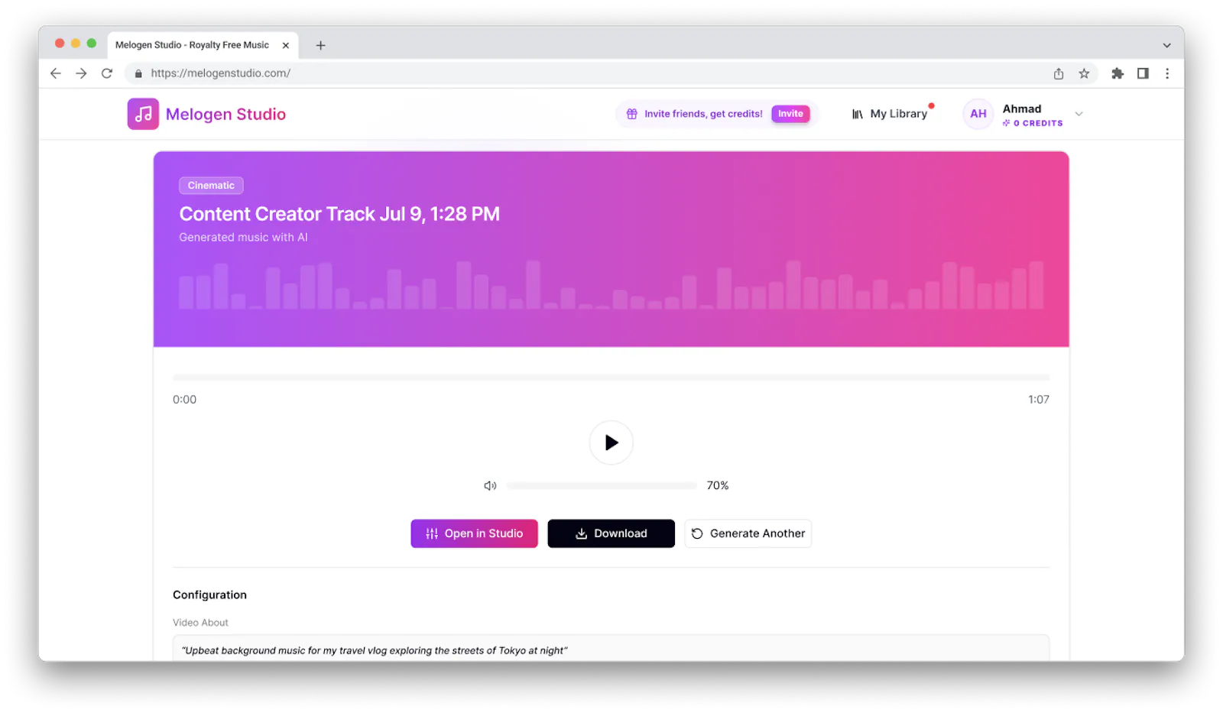Play the generated track
1223x713 pixels.
click(611, 442)
